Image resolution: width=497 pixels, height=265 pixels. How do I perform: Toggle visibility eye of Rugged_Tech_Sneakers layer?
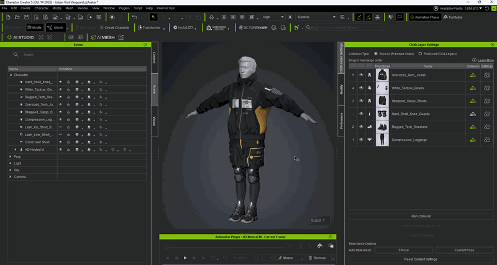(361, 127)
